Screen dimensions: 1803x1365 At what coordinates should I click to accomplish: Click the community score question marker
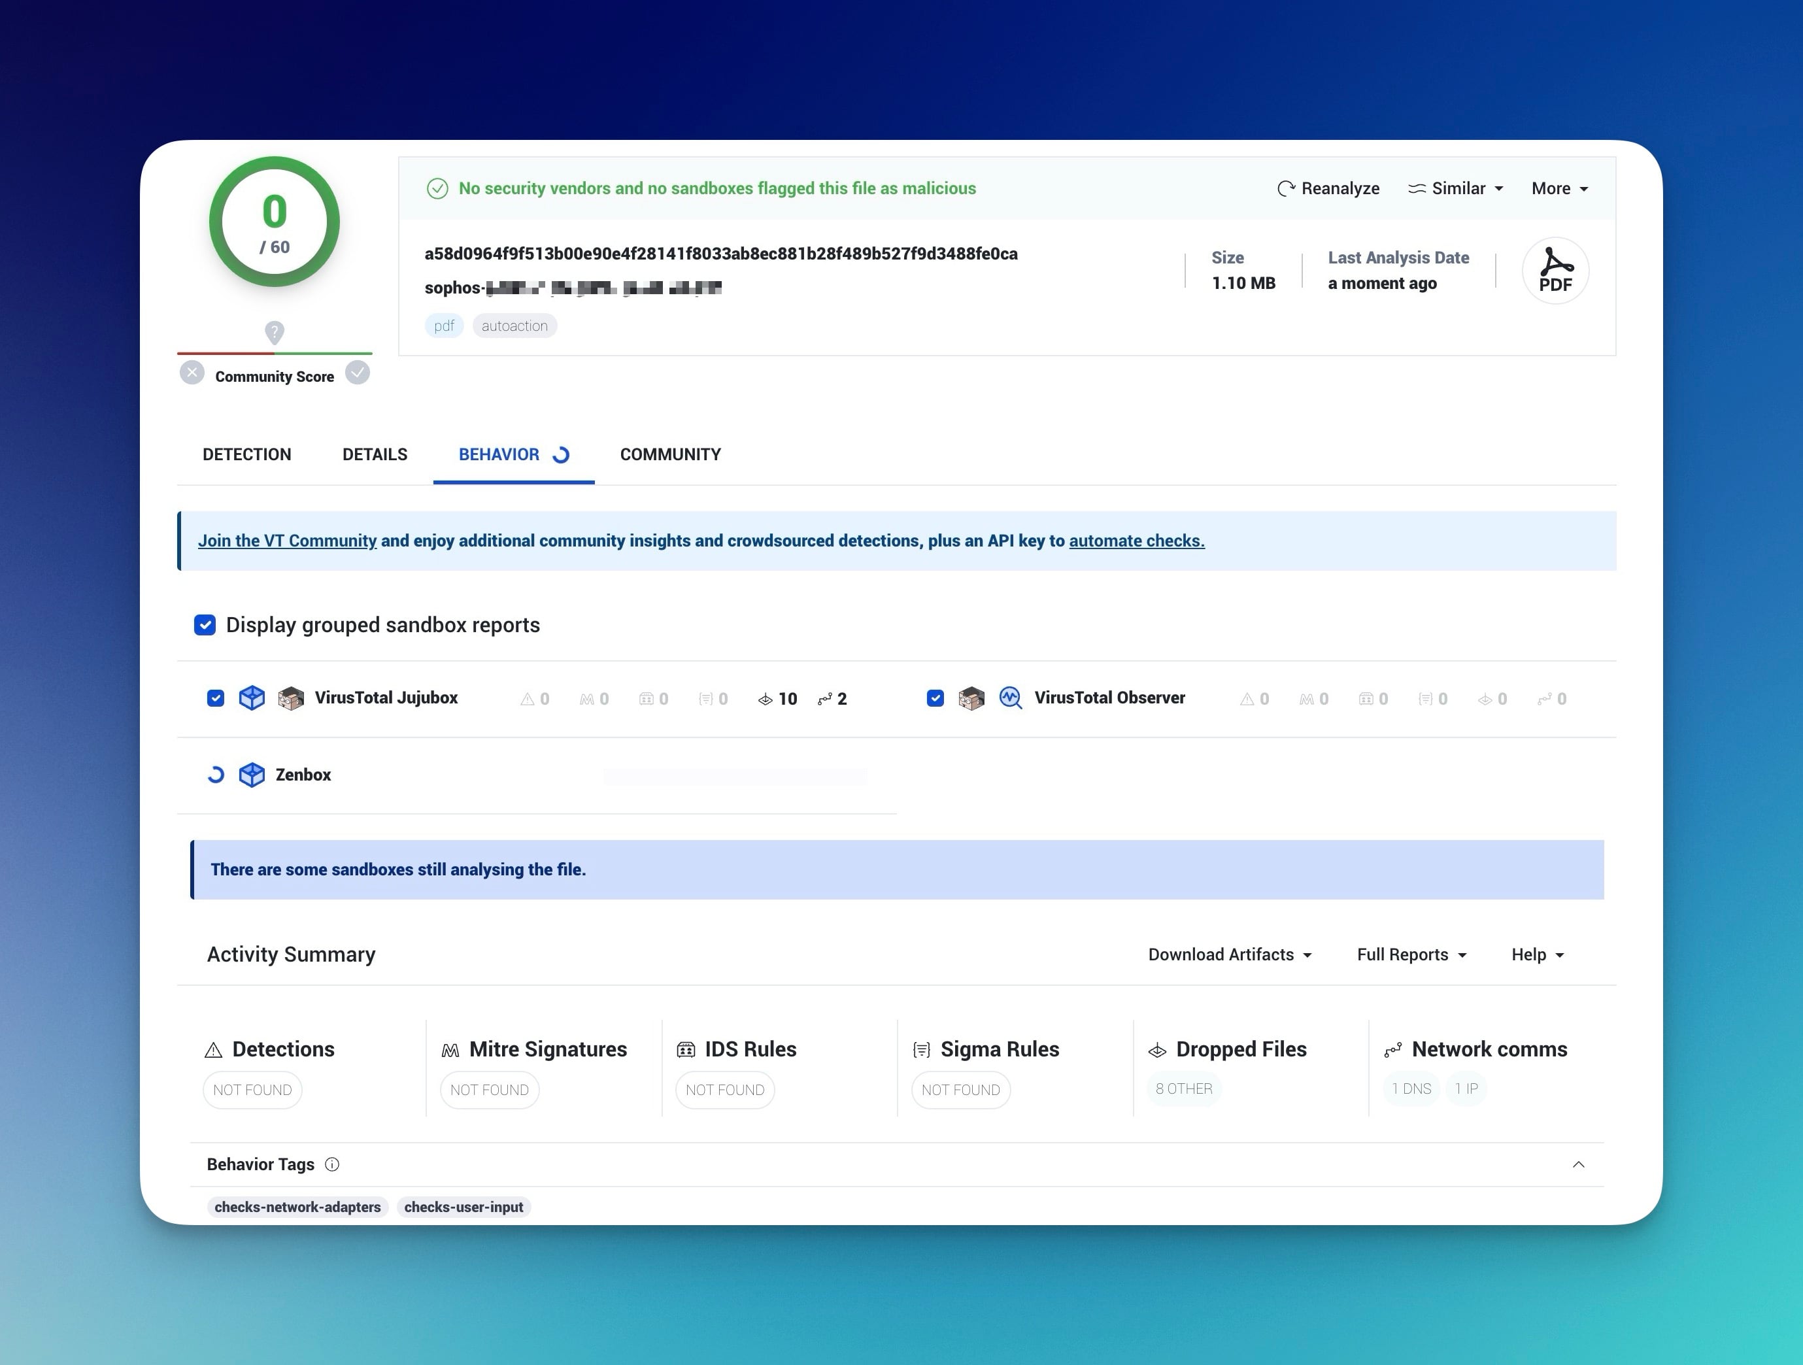[x=274, y=333]
